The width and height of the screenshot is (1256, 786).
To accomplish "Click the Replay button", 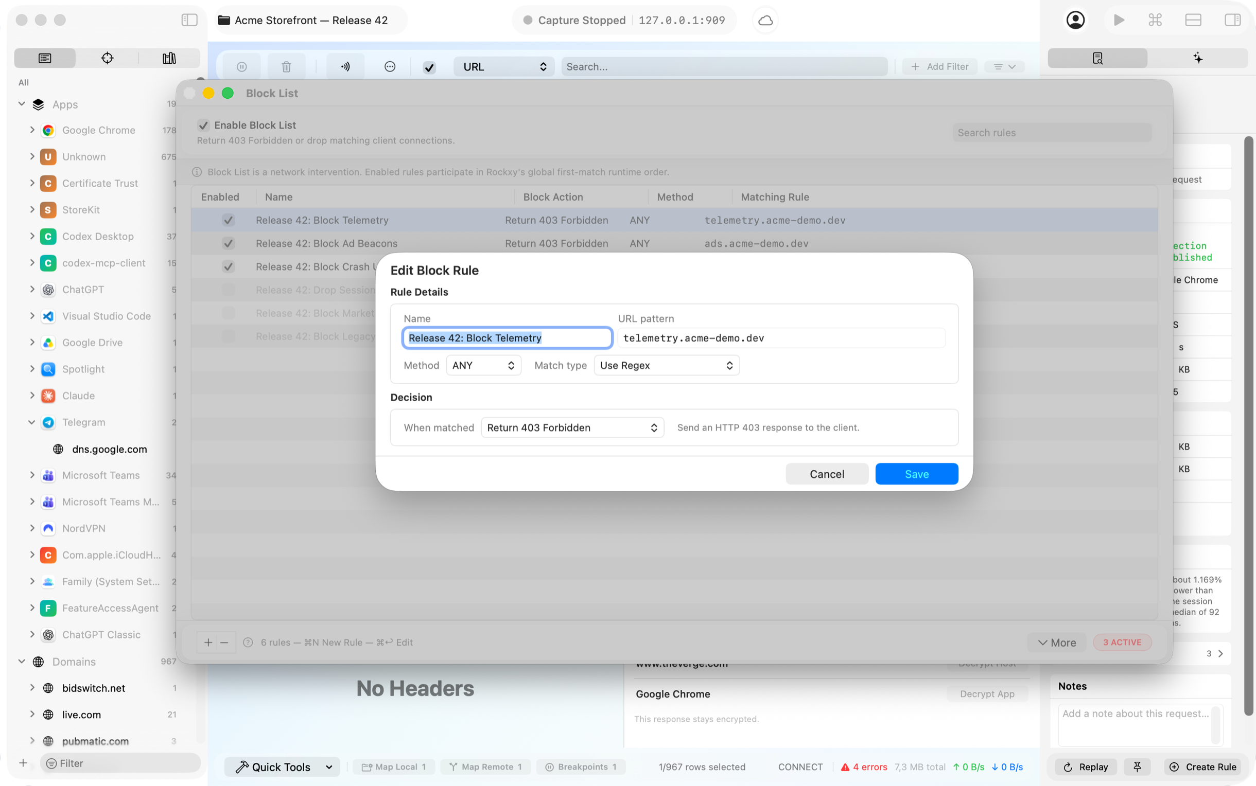I will 1086,767.
